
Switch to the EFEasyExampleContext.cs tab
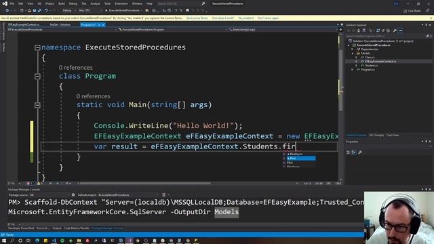coord(24,24)
